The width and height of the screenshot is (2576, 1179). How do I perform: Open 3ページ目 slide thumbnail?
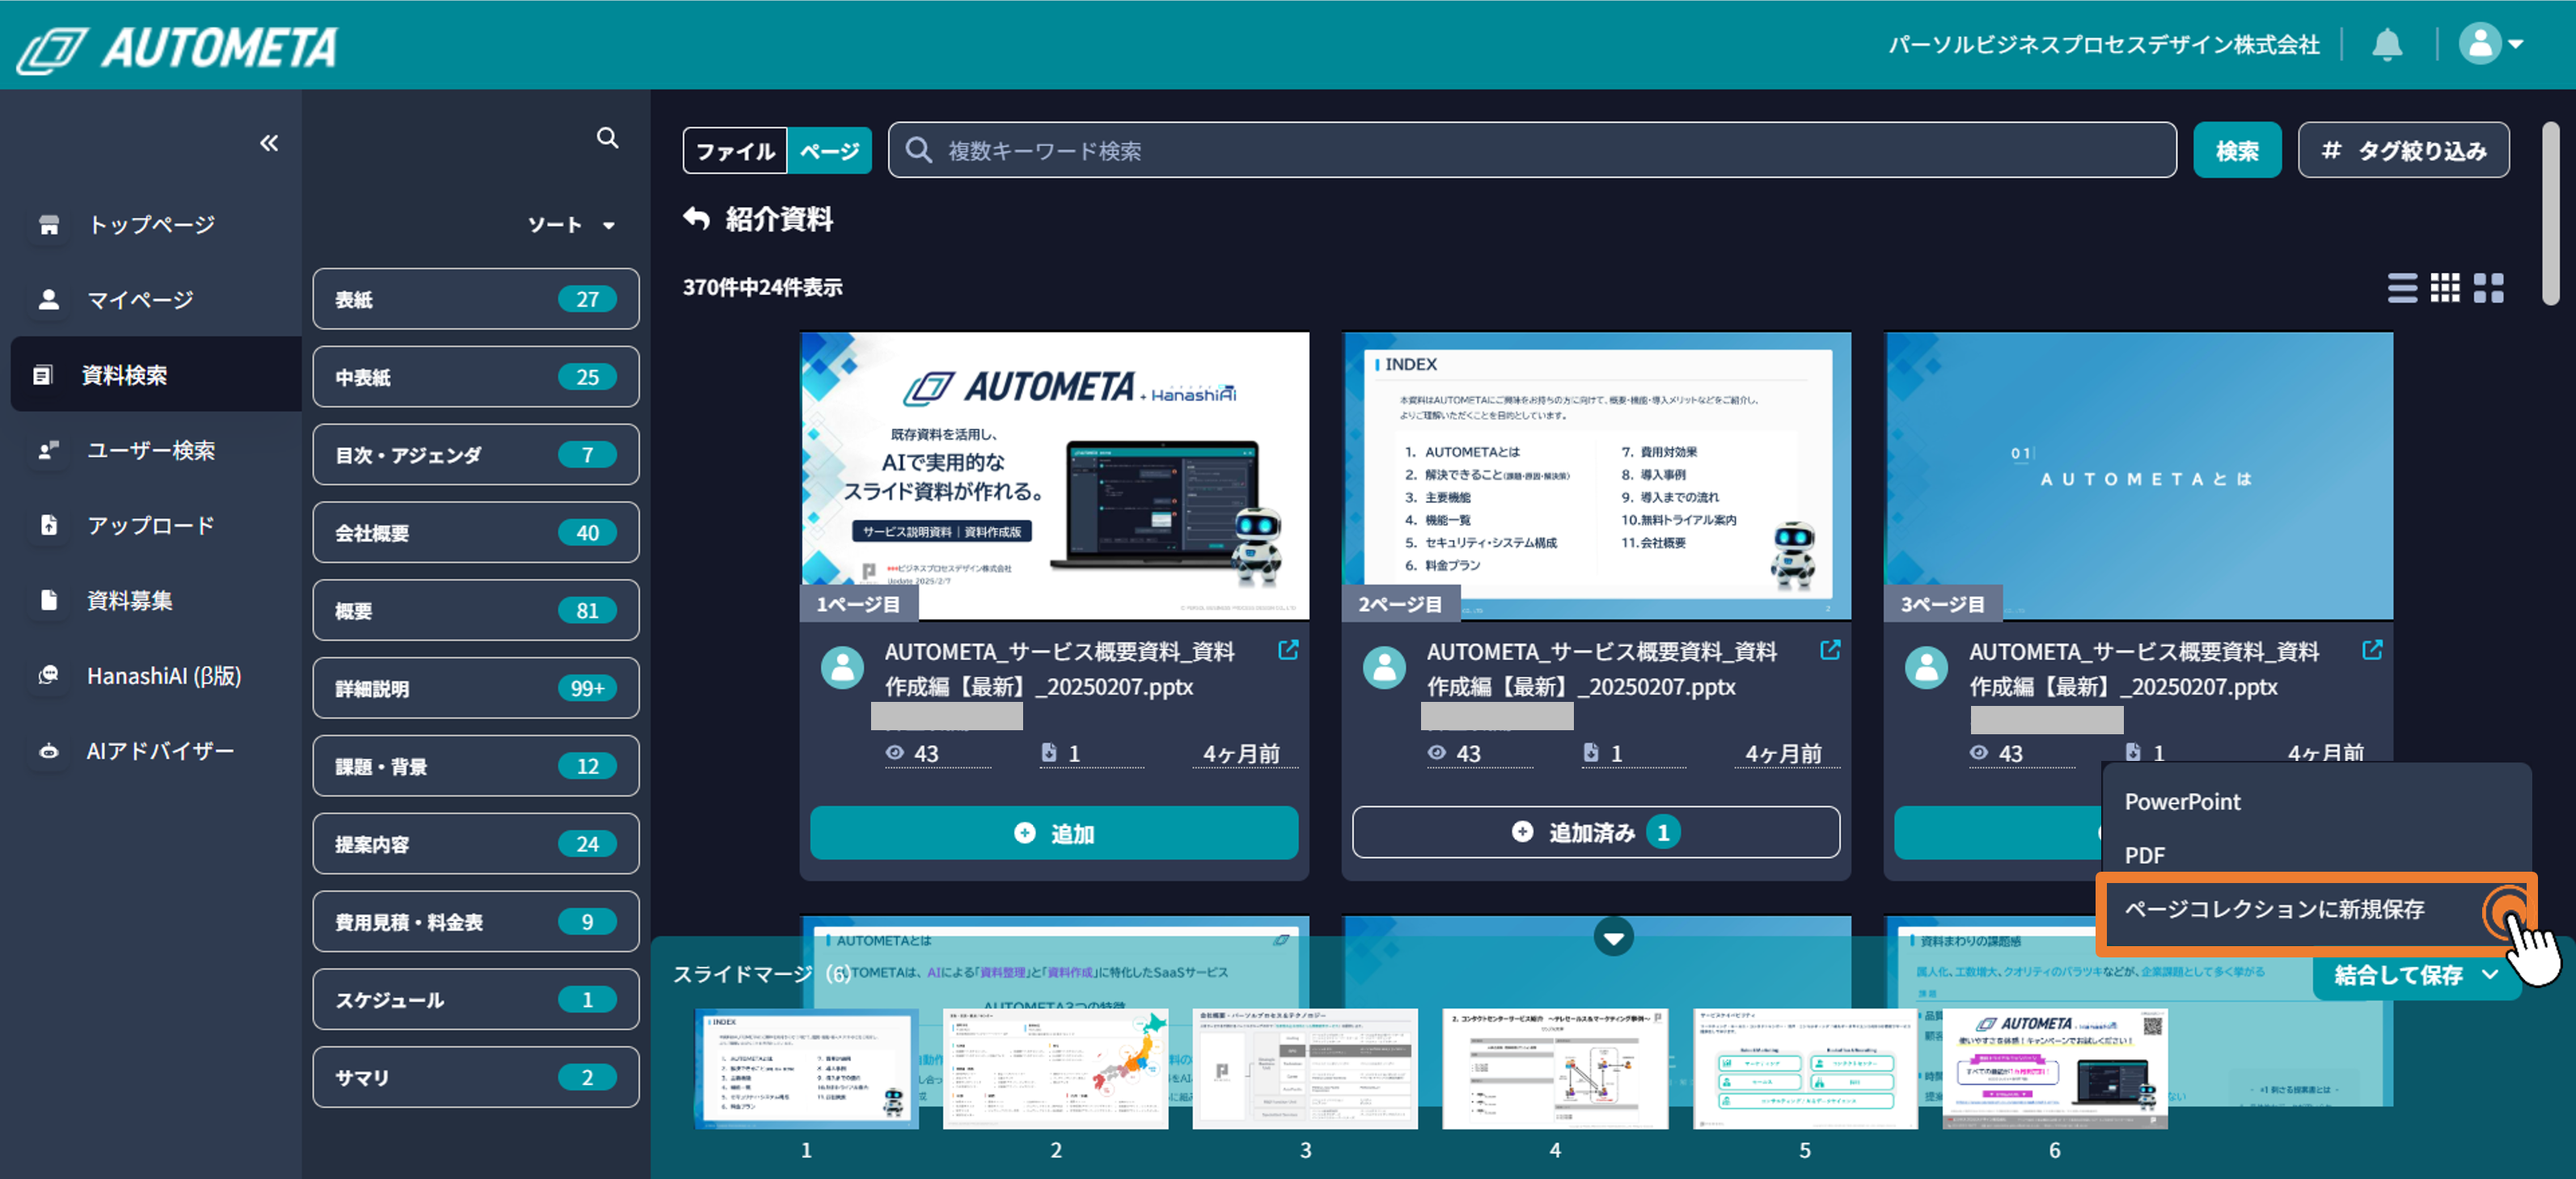[2139, 476]
